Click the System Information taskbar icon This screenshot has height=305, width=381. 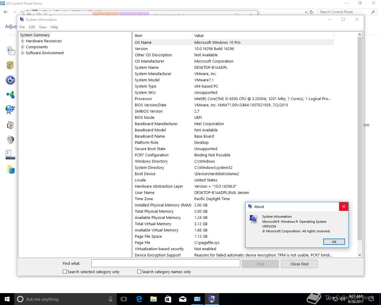pos(212,299)
